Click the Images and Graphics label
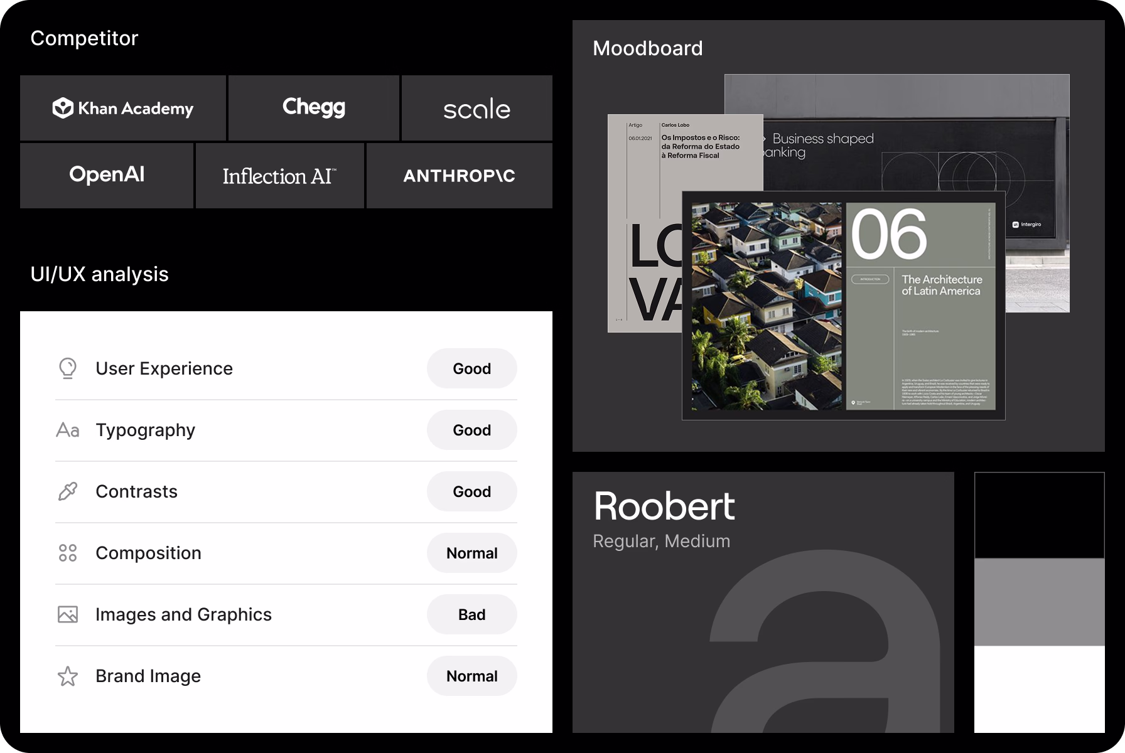The height and width of the screenshot is (753, 1125). 183,614
